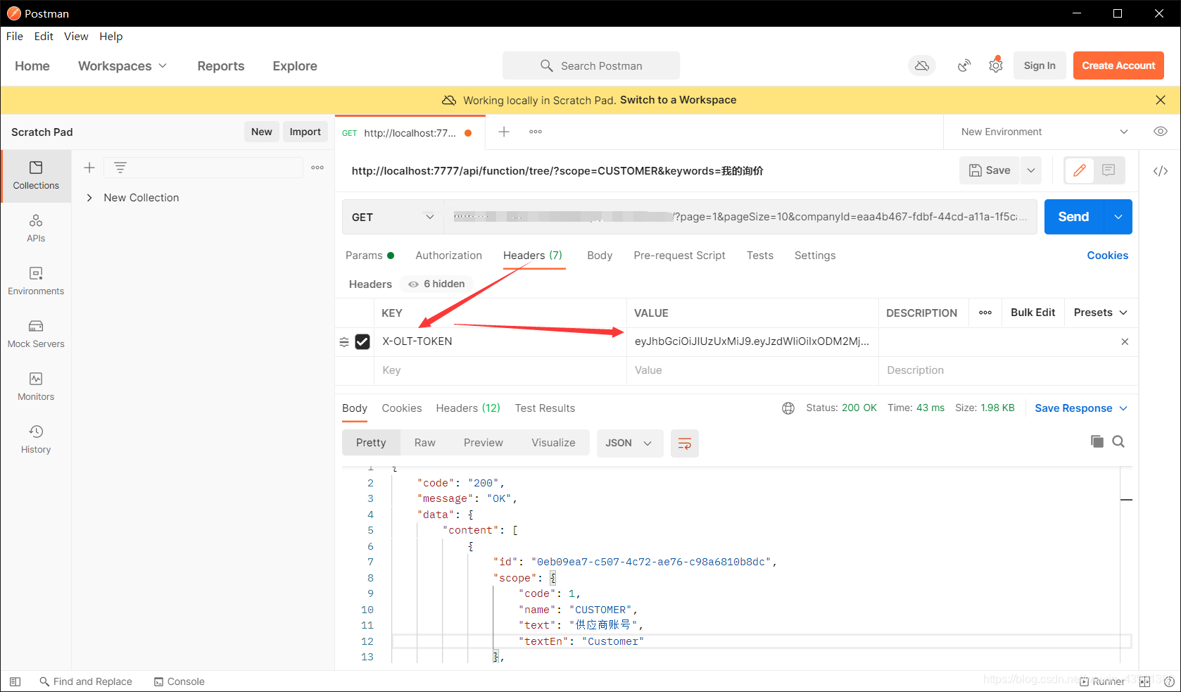The height and width of the screenshot is (692, 1181).
Task: Open the two-pane layout icon in status bar
Action: point(1144,681)
